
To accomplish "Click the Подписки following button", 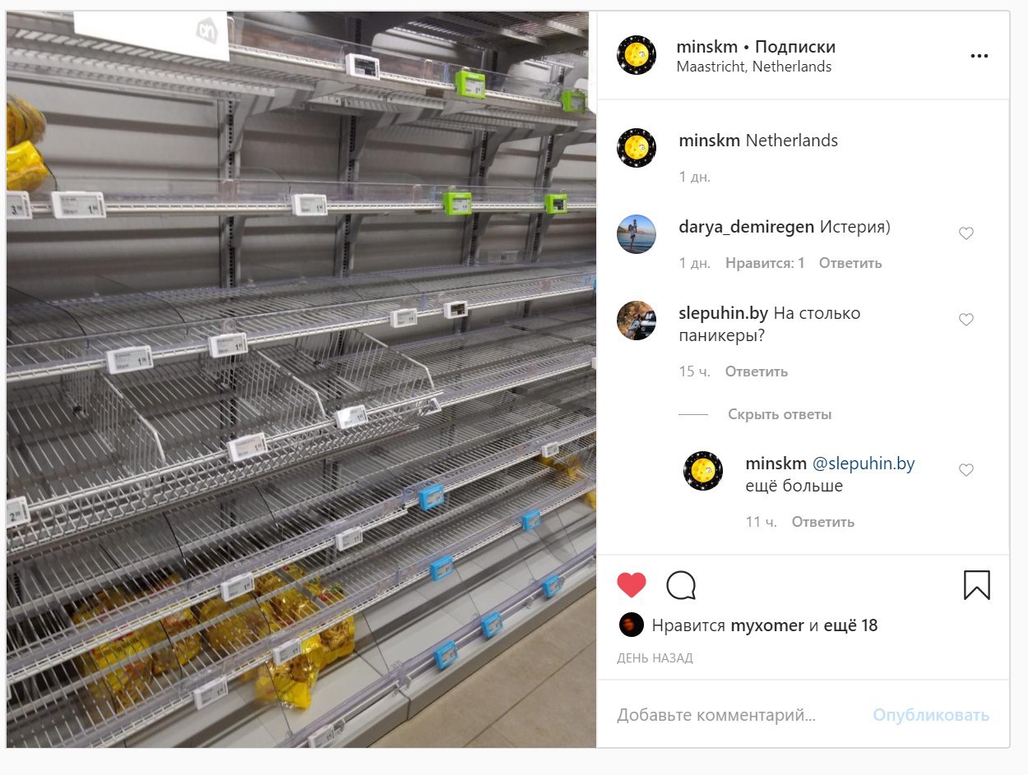I will point(795,47).
